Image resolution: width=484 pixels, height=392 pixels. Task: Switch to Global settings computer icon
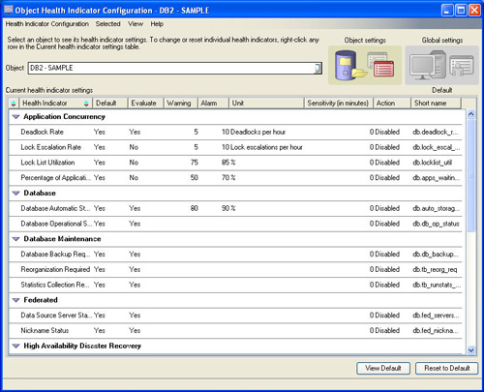pyautogui.click(x=441, y=65)
